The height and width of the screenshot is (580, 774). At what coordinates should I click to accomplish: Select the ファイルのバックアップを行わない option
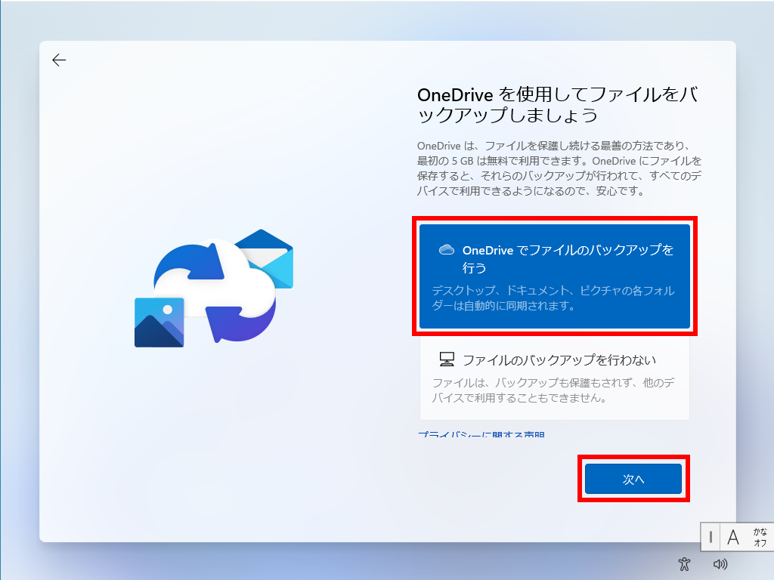pos(554,378)
